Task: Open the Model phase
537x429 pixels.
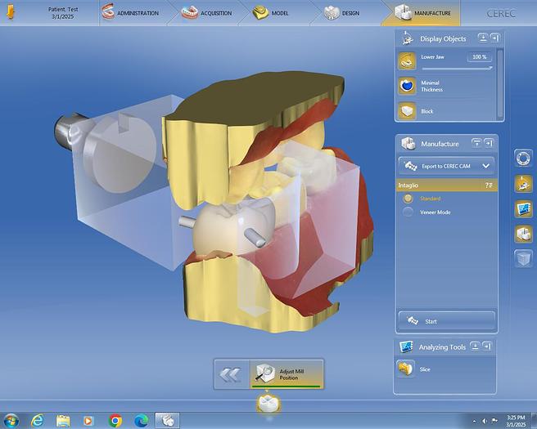Action: (x=271, y=13)
